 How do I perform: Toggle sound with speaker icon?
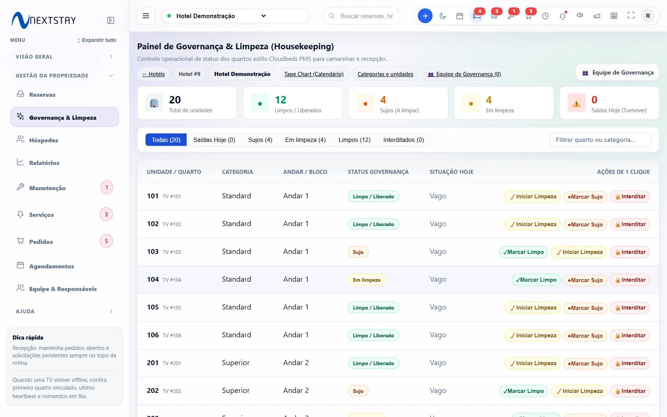coord(580,16)
